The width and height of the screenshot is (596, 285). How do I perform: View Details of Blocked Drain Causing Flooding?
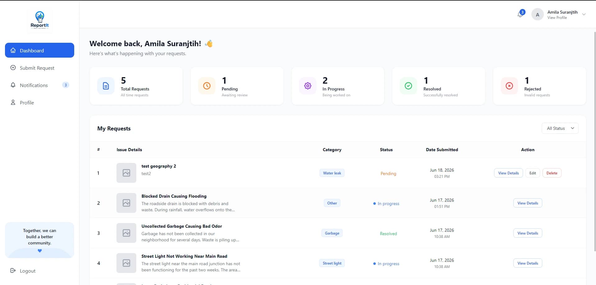coord(528,203)
